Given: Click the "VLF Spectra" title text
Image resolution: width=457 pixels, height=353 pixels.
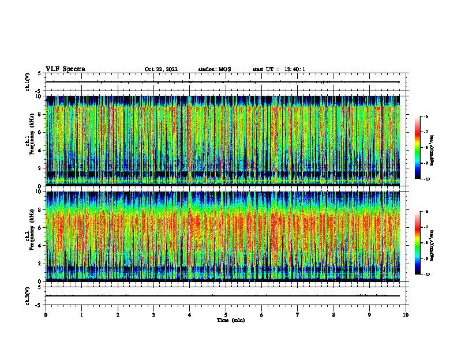Looking at the screenshot, I should click(65, 69).
